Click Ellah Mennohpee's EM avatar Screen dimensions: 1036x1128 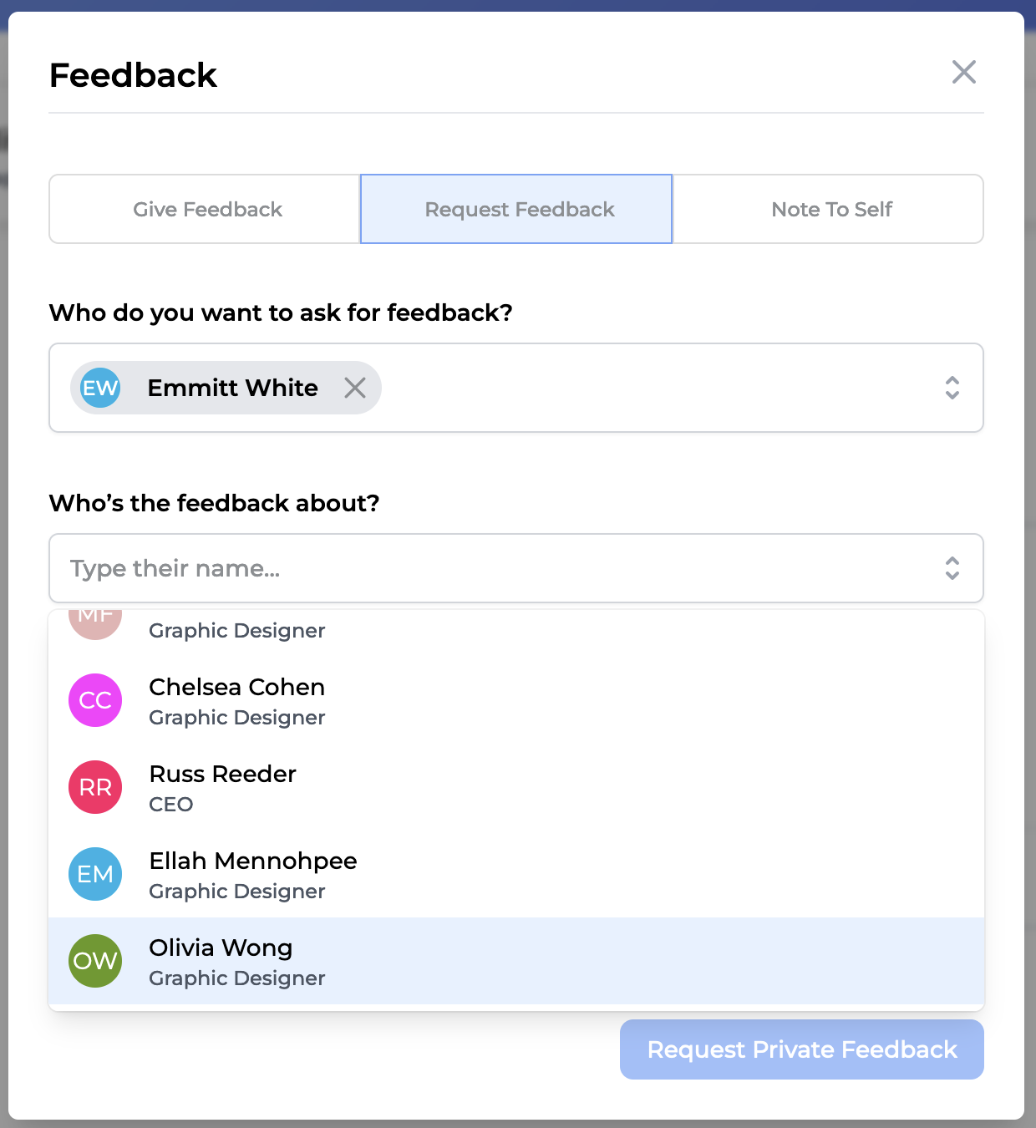point(95,874)
